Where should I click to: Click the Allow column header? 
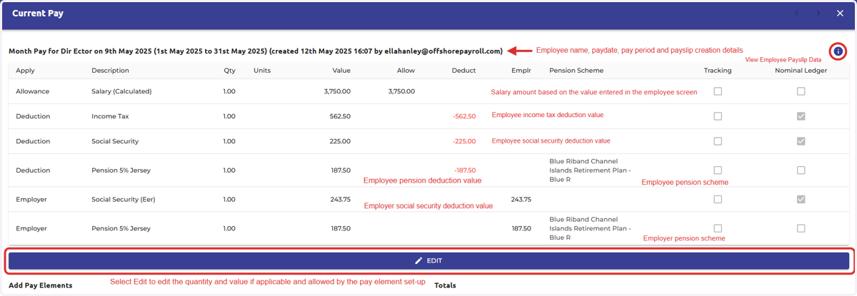pyautogui.click(x=406, y=71)
